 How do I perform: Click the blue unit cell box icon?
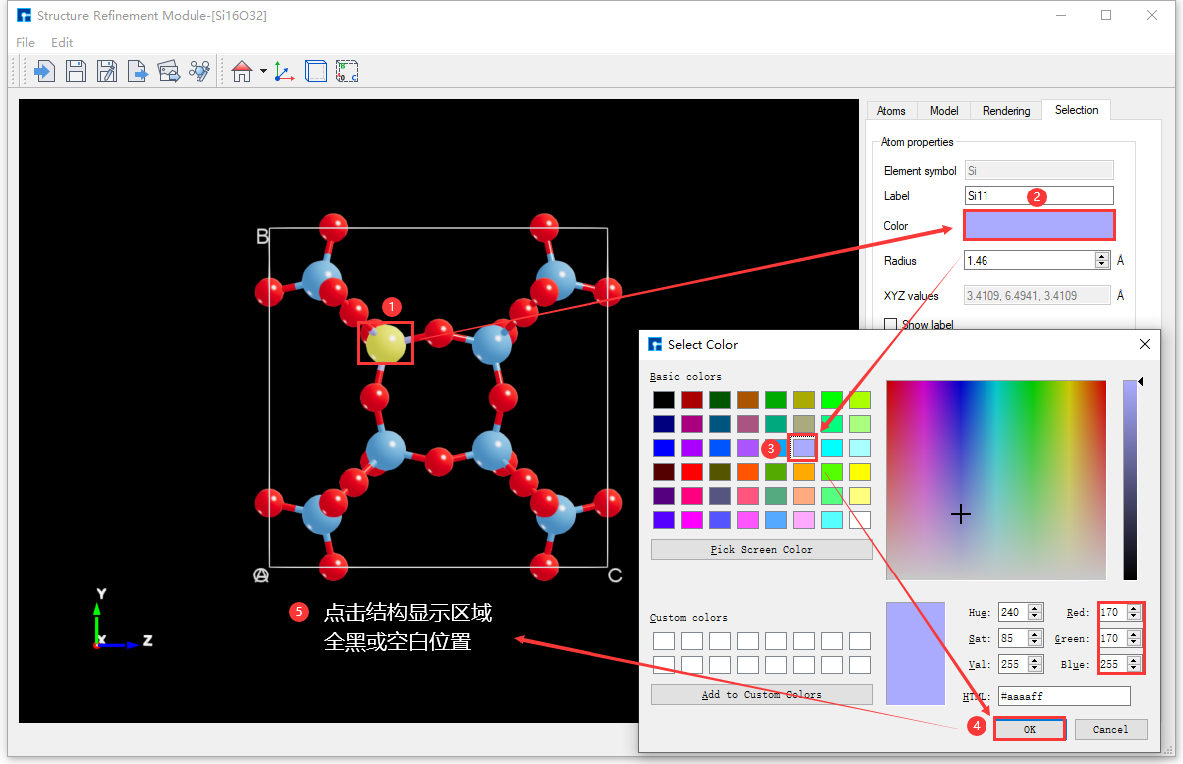point(316,71)
